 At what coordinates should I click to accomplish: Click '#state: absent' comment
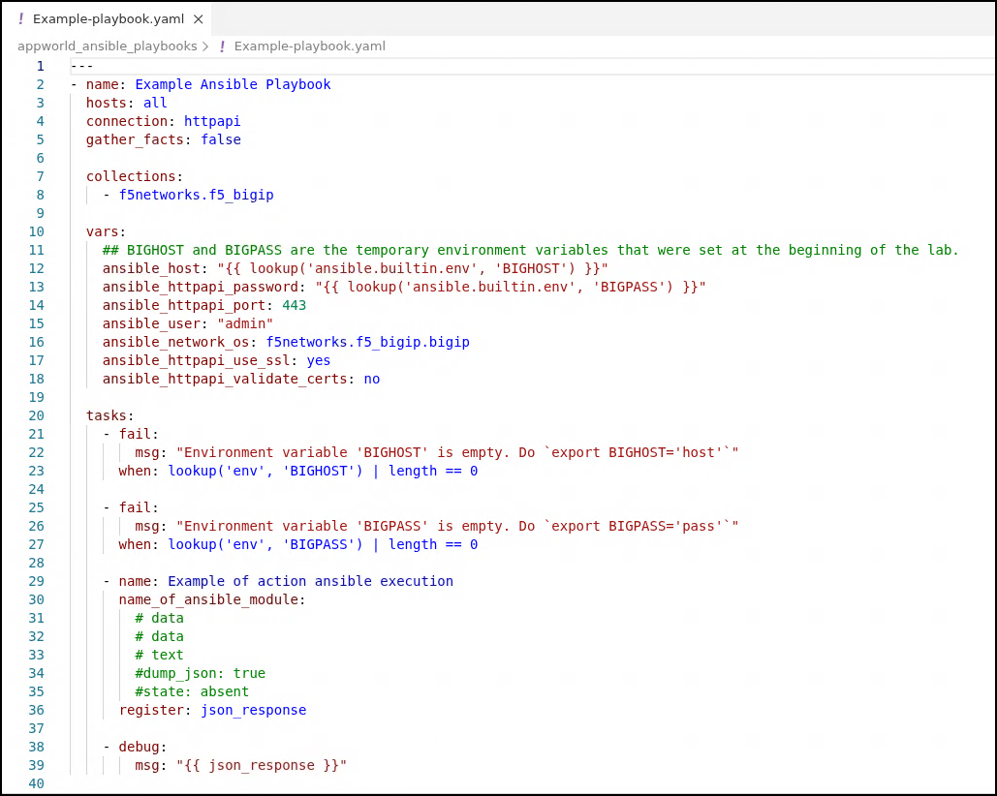click(x=192, y=691)
